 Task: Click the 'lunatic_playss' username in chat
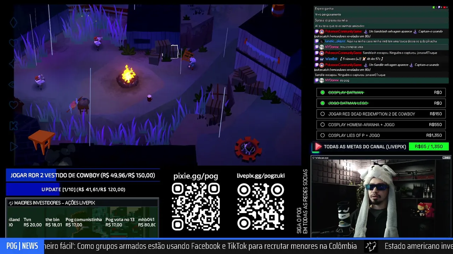pyautogui.click(x=335, y=41)
